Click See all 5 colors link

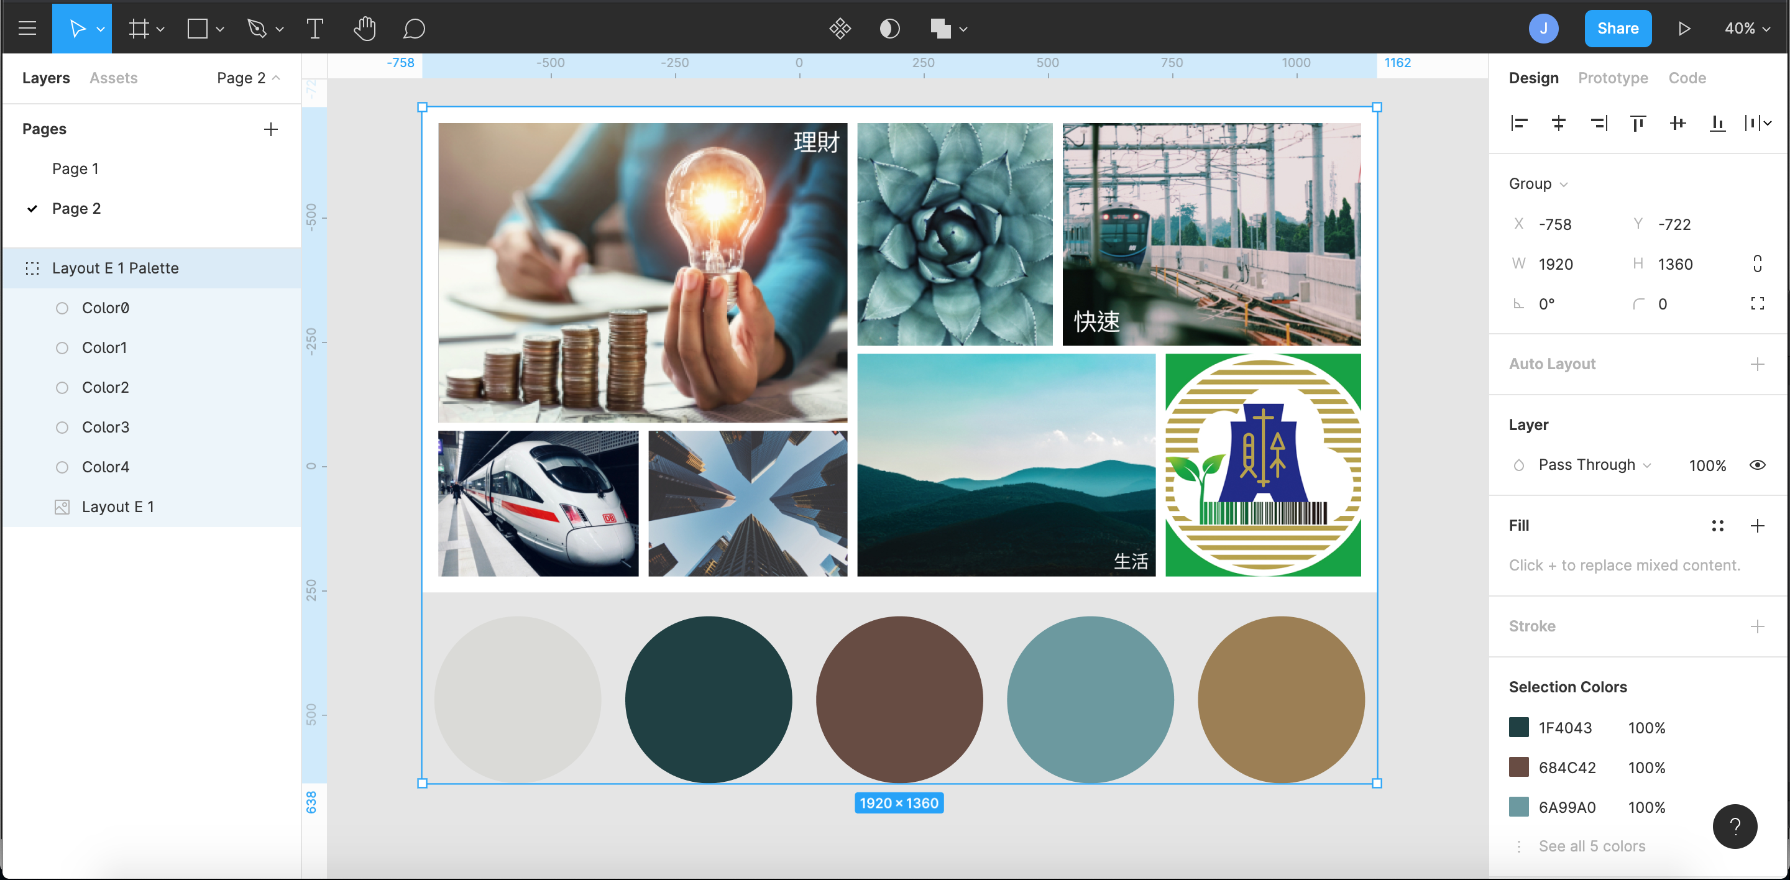(1591, 845)
